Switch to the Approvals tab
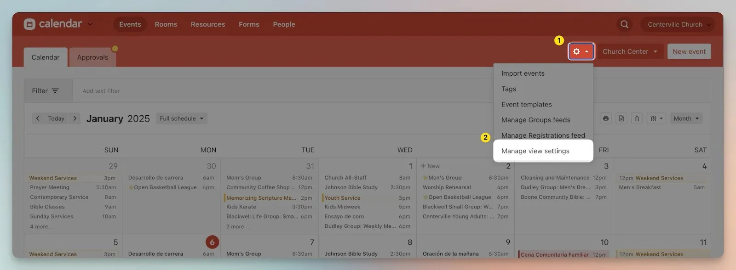This screenshot has width=736, height=270. pos(92,57)
